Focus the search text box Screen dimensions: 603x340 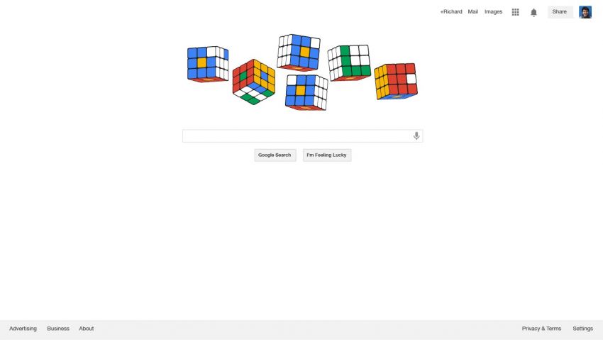pyautogui.click(x=297, y=136)
